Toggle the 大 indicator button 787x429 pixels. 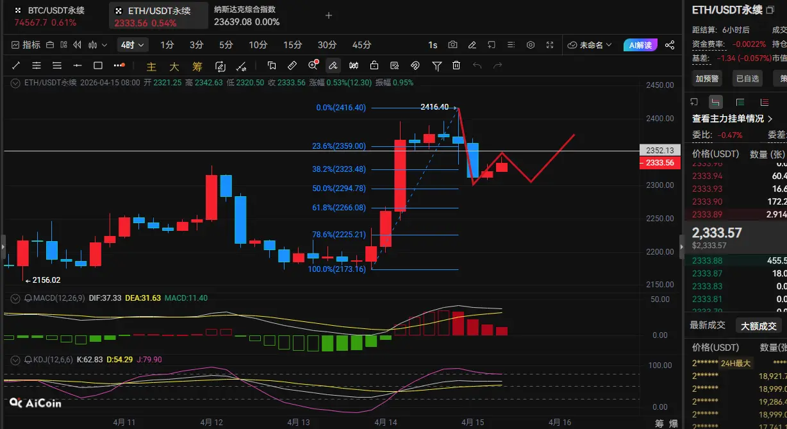[174, 66]
